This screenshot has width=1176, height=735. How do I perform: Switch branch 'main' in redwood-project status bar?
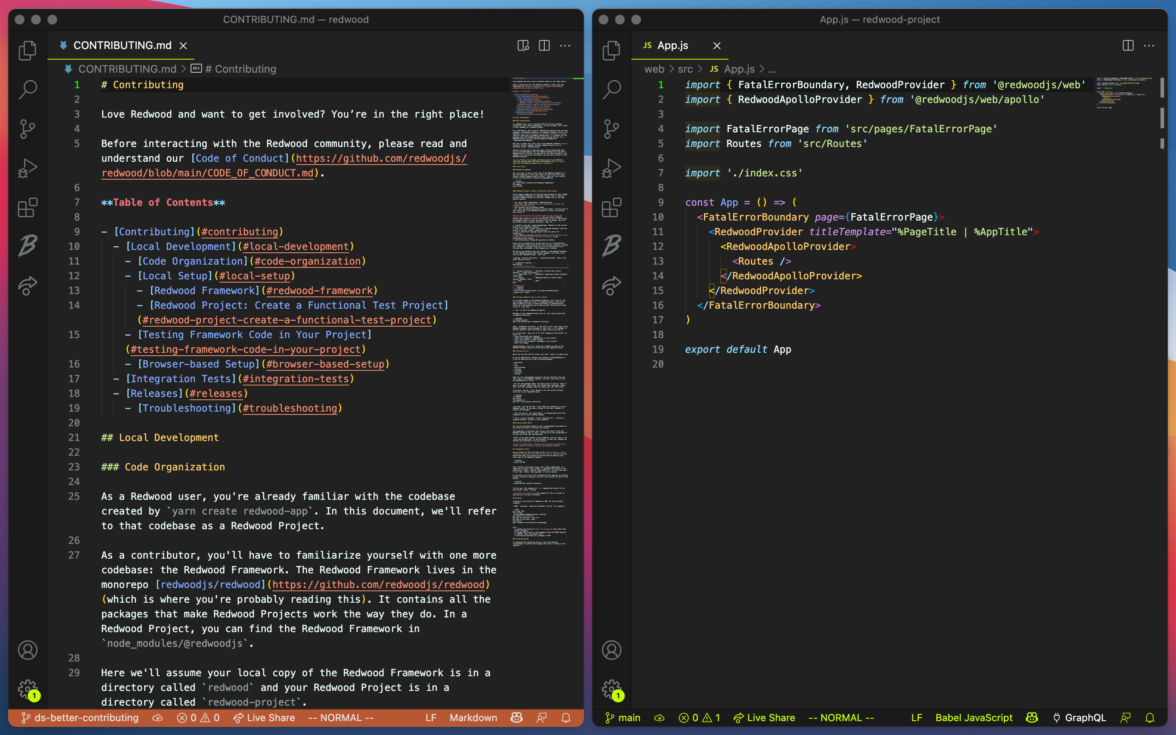click(623, 718)
